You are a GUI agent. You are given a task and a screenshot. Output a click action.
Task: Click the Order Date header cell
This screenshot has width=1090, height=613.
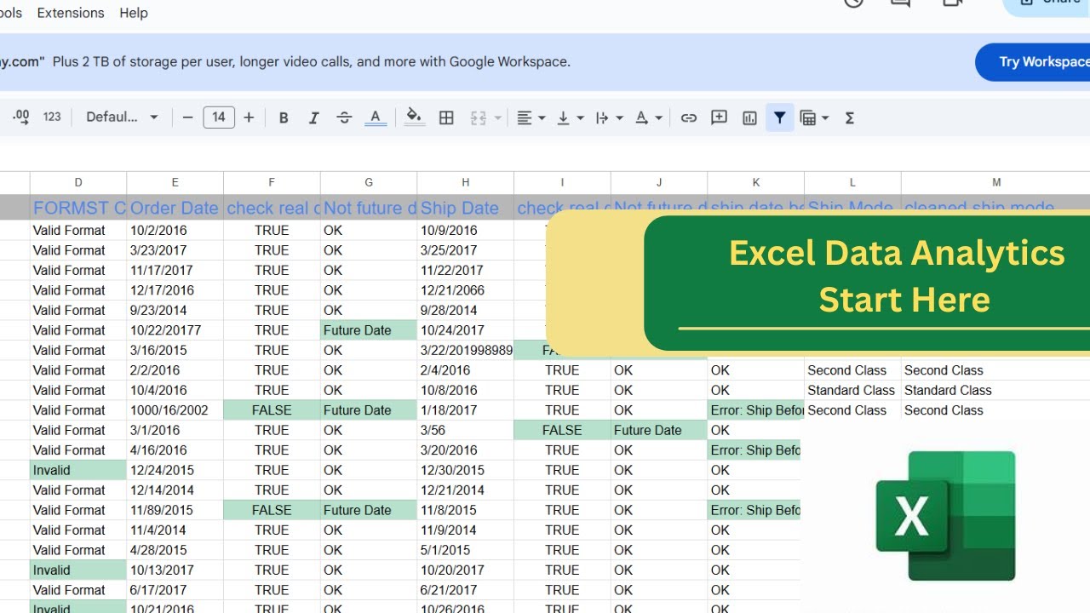click(175, 208)
